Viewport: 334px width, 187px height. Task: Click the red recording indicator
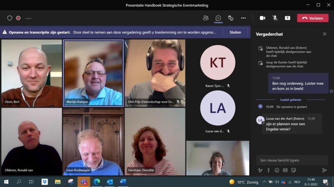[x=18, y=18]
